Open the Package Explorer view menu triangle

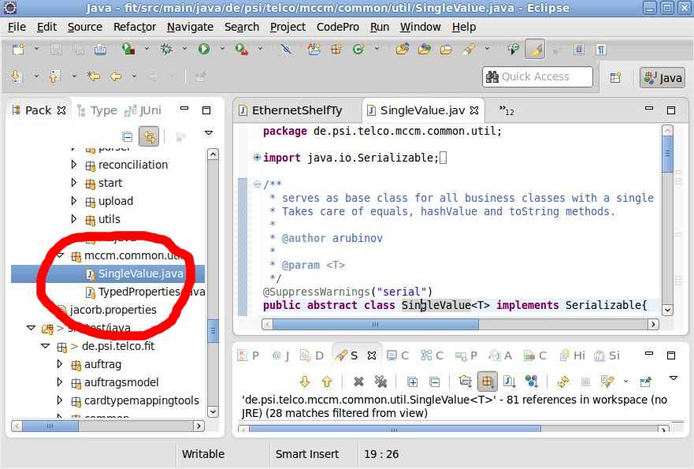click(x=209, y=133)
